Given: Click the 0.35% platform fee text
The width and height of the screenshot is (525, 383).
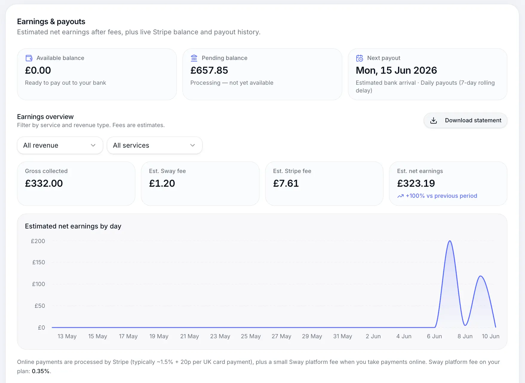Looking at the screenshot, I should [x=41, y=371].
